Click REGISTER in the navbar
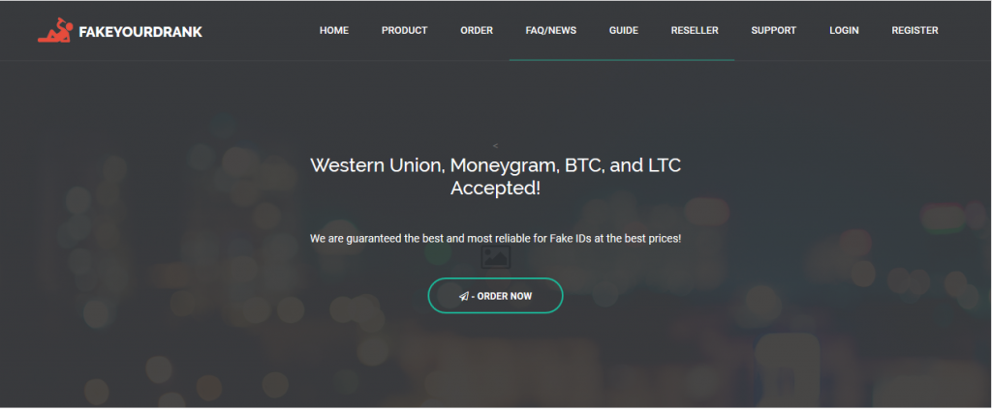The height and width of the screenshot is (410, 992). (x=914, y=30)
